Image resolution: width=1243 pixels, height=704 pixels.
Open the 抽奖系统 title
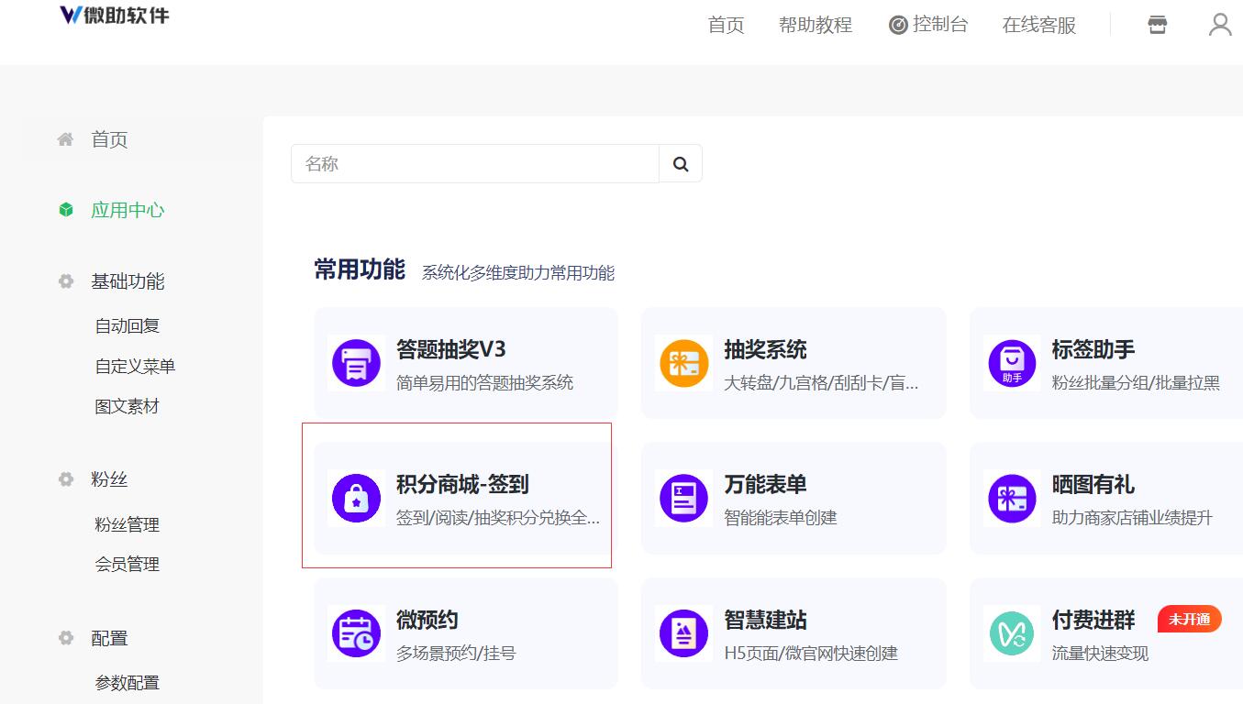tap(765, 349)
